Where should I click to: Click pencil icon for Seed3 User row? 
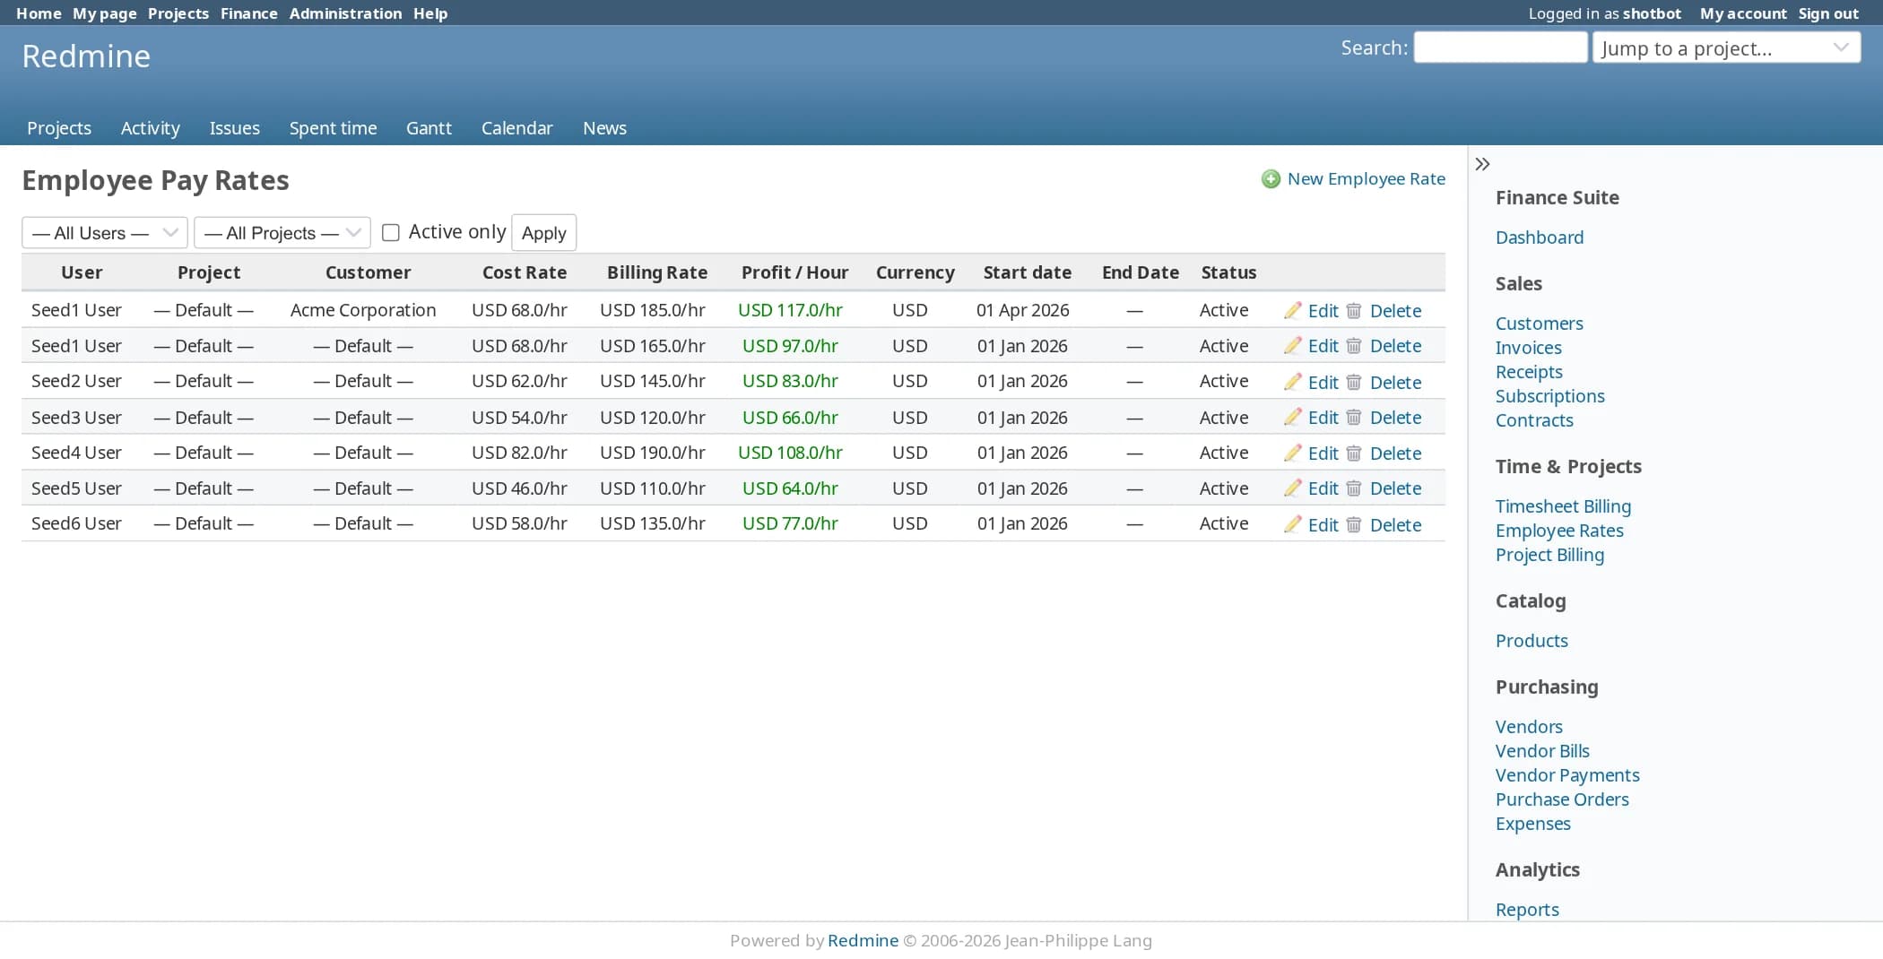(x=1292, y=418)
